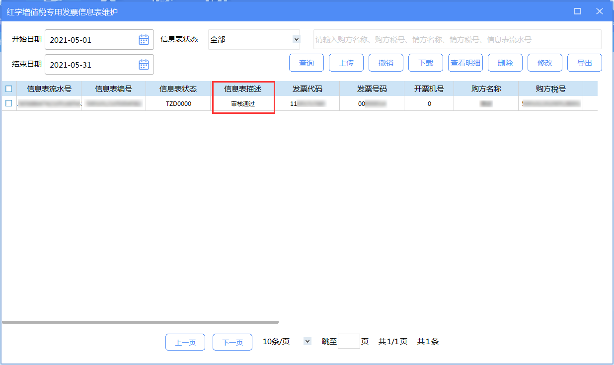This screenshot has height=365, width=614.
Task: Open the start date calendar picker
Action: (144, 40)
